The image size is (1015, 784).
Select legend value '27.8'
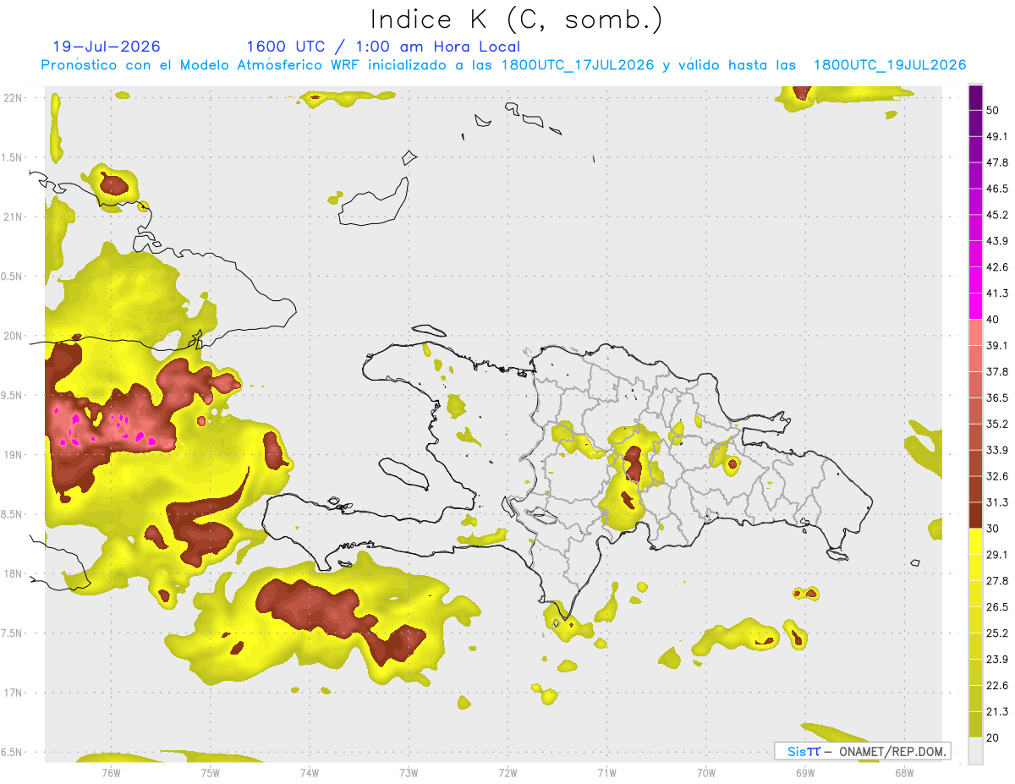(997, 581)
